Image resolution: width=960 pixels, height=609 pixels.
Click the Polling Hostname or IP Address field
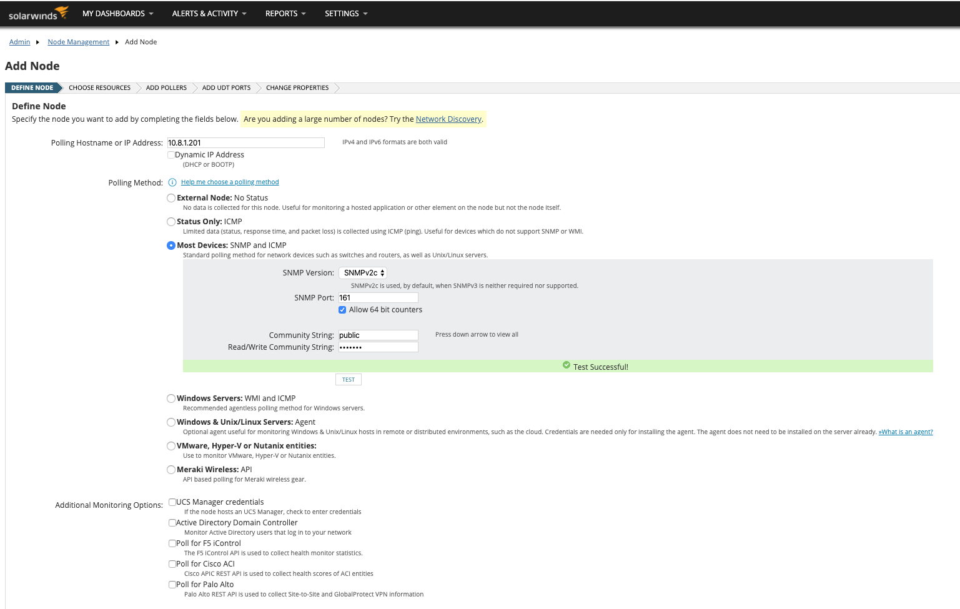(x=246, y=143)
